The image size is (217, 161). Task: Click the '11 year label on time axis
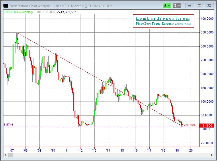pos(67,150)
